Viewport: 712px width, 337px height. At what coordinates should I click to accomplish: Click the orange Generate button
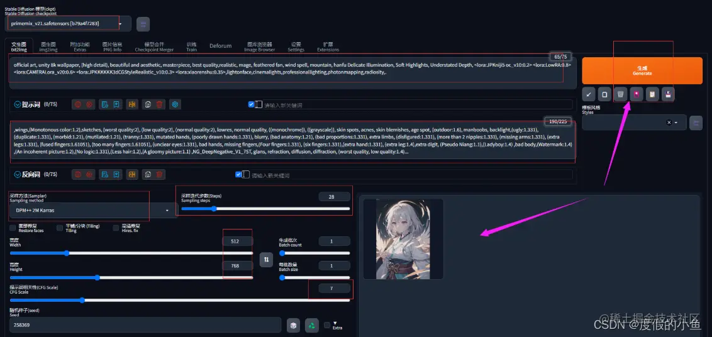point(642,70)
